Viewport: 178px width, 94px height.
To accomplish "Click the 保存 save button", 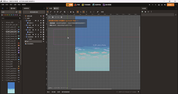I will pos(56,8).
